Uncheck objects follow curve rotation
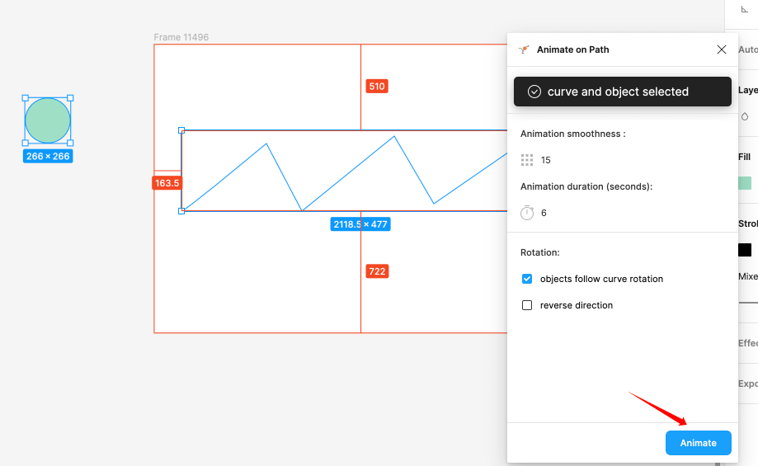This screenshot has width=758, height=466. pos(527,279)
